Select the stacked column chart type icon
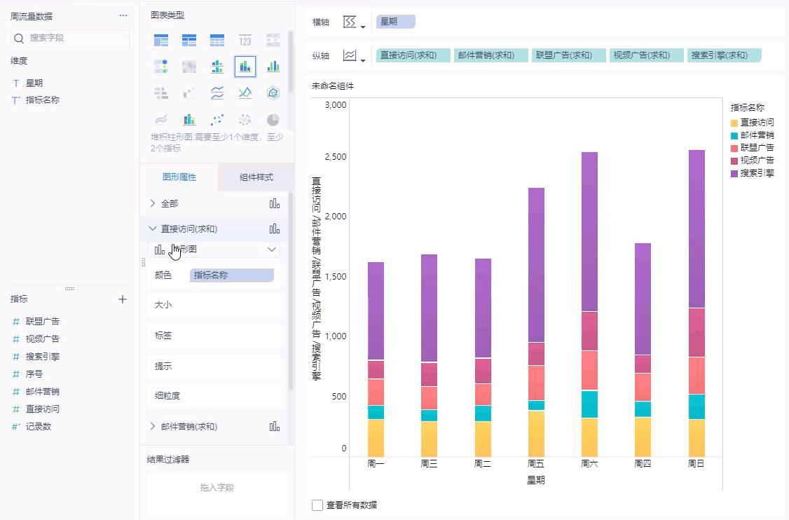789x520 pixels. pyautogui.click(x=245, y=67)
